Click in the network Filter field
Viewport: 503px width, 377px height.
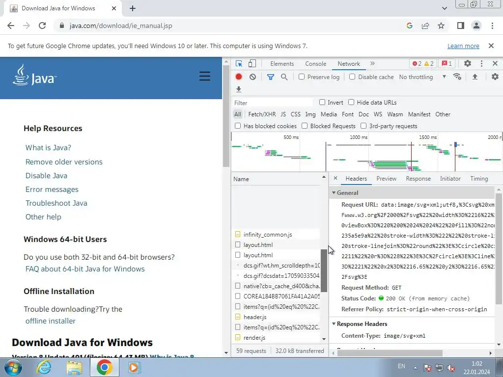(x=273, y=103)
